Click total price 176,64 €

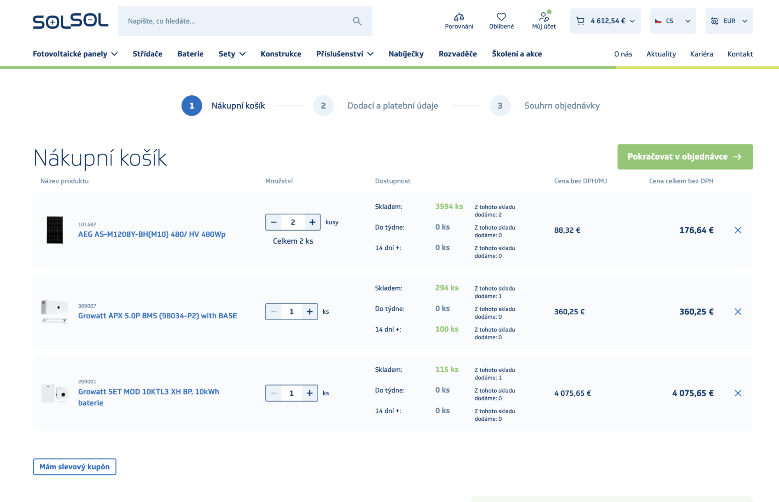pyautogui.click(x=696, y=230)
